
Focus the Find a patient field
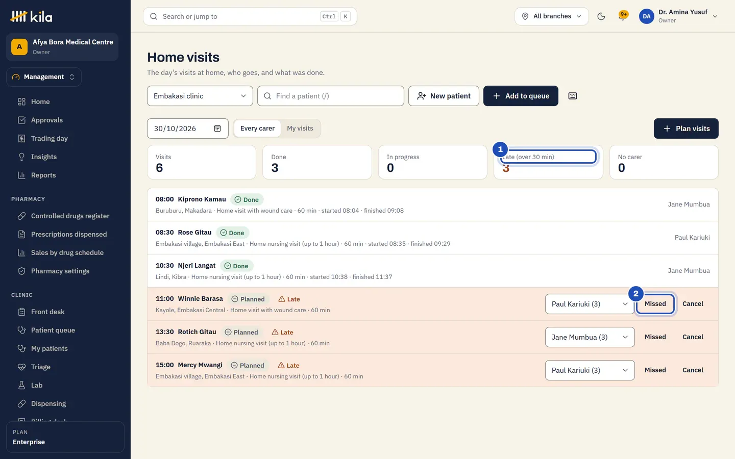331,96
